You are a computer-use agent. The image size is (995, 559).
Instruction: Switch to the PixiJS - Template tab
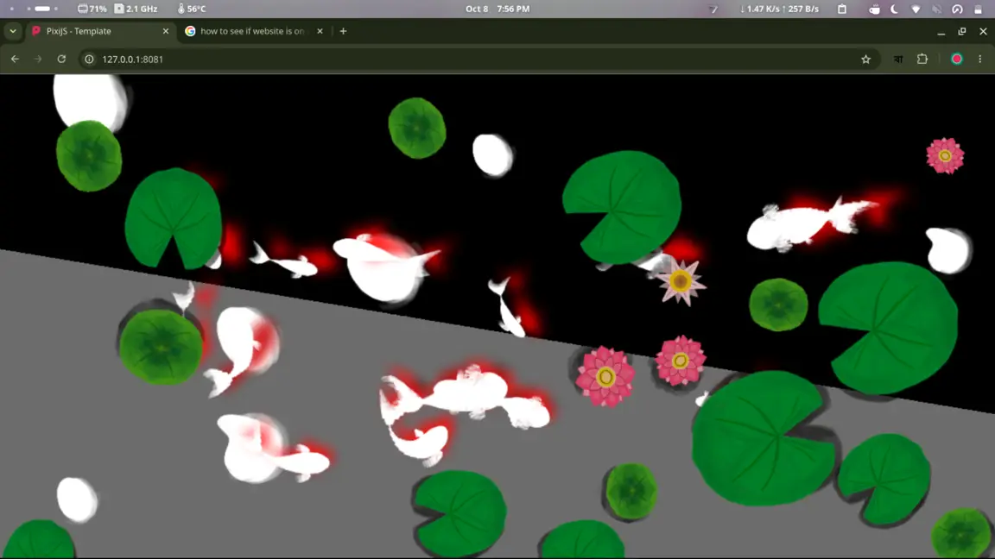click(x=102, y=31)
